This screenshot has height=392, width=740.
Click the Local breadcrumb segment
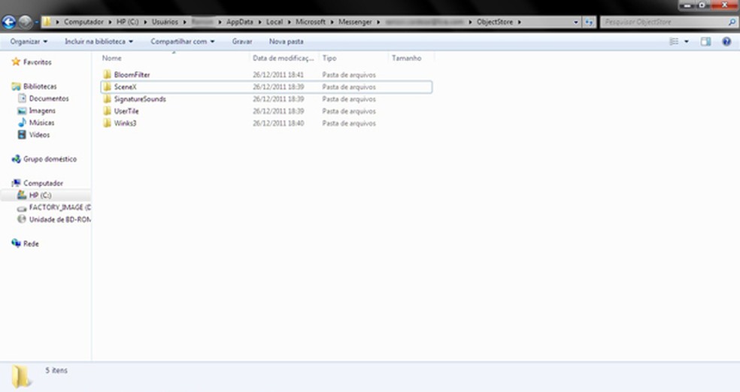point(274,22)
